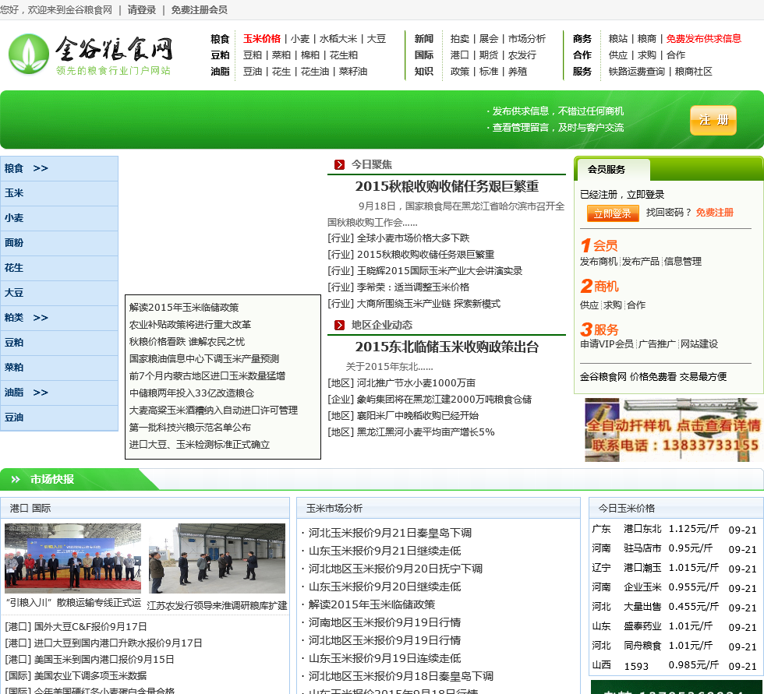Expand the 油脂 >> sidebar category
The height and width of the screenshot is (694, 764).
[x=59, y=393]
